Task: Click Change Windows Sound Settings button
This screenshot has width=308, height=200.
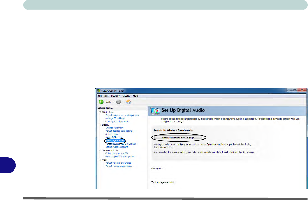Action: click(178, 138)
